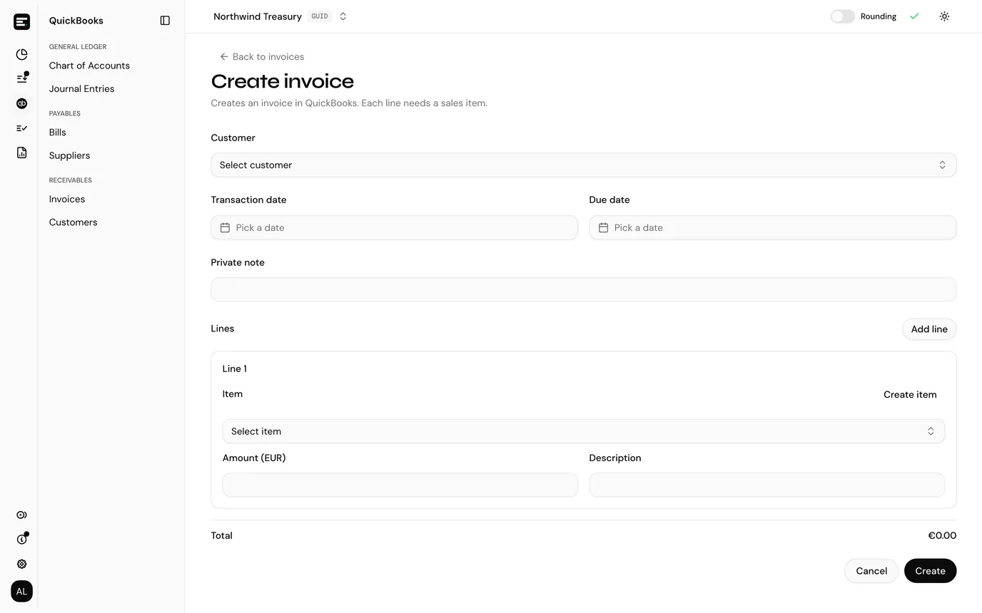Click the Description input field

[x=766, y=485]
